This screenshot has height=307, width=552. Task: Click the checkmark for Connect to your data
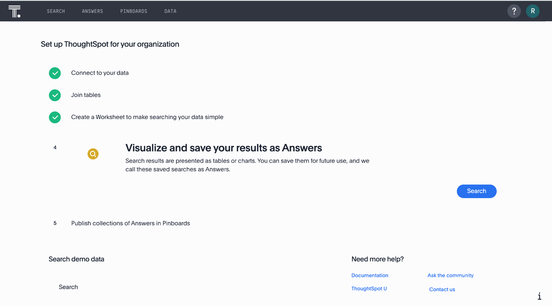[55, 73]
